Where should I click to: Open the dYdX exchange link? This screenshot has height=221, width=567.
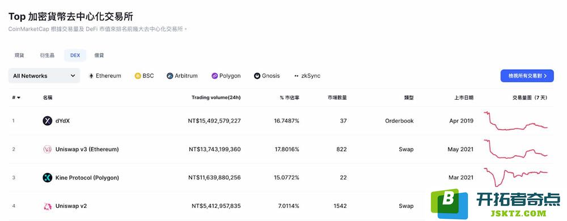62,121
